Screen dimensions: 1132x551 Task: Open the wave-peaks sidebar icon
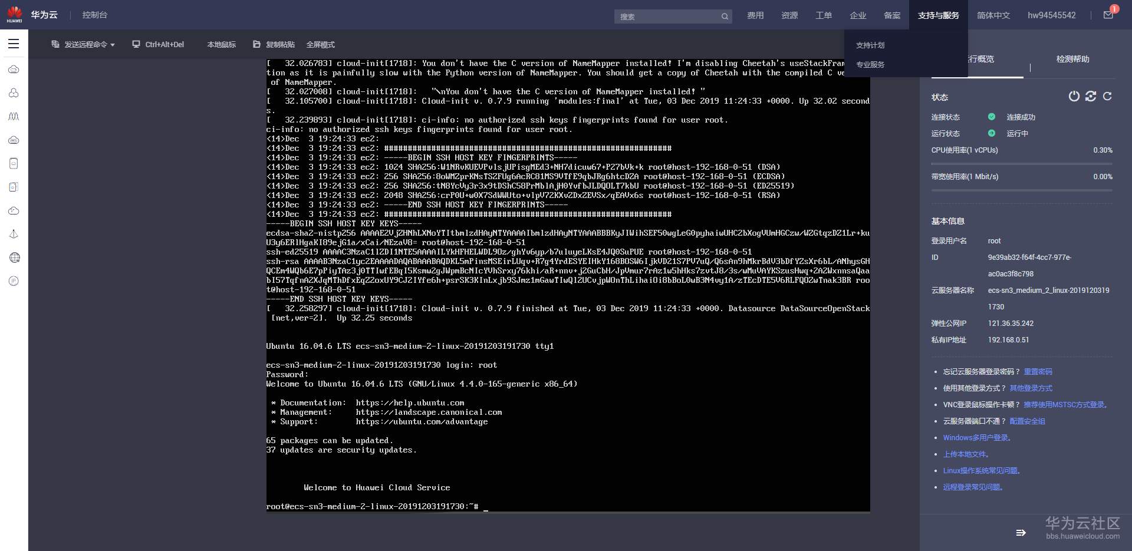click(14, 117)
